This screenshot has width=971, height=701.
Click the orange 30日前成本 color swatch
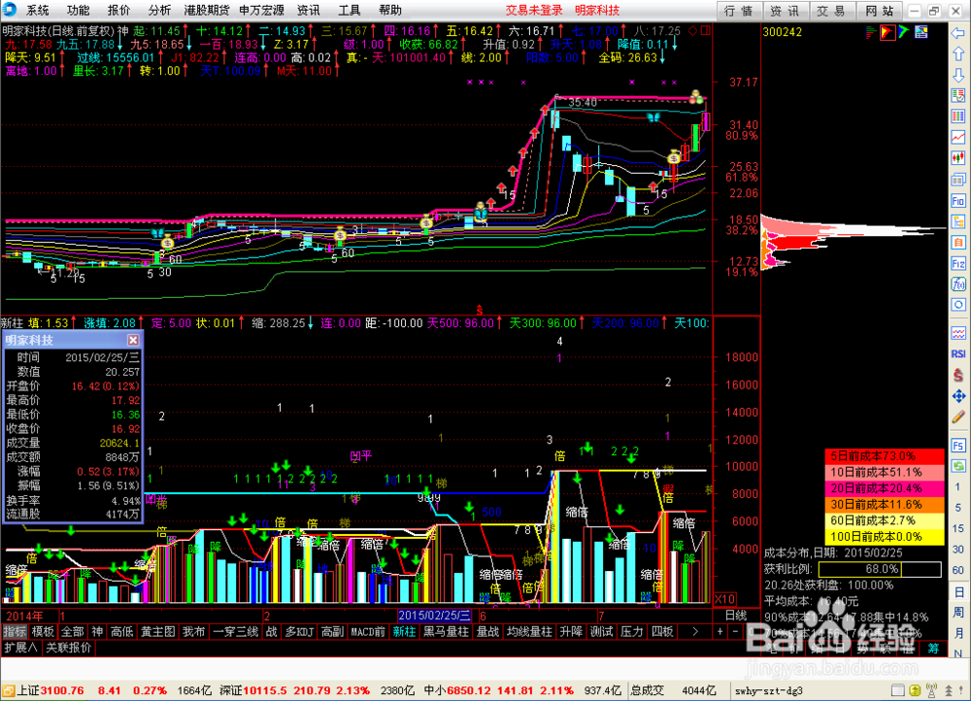(x=885, y=504)
